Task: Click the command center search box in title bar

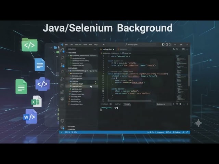Action: 131,44
